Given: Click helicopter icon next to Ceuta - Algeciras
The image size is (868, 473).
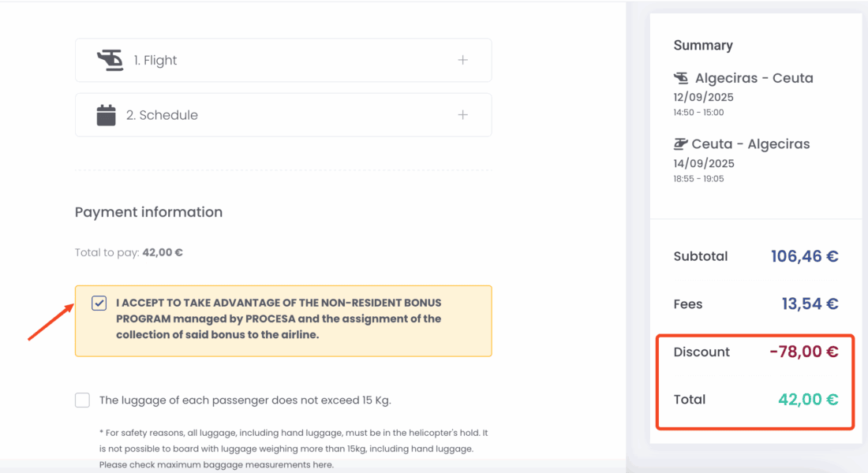Looking at the screenshot, I should pyautogui.click(x=680, y=144).
